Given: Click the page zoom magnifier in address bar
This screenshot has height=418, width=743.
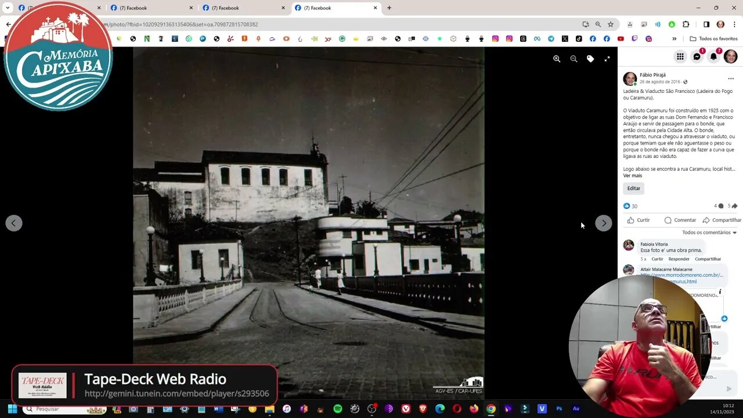Looking at the screenshot, I should (x=598, y=24).
